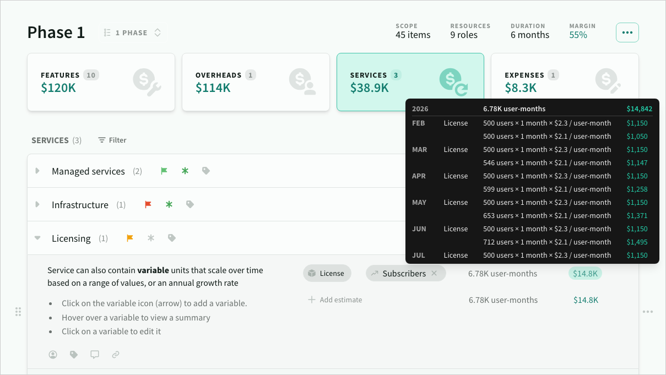Toggle the Filter control above the services list
This screenshot has width=666, height=375.
112,140
